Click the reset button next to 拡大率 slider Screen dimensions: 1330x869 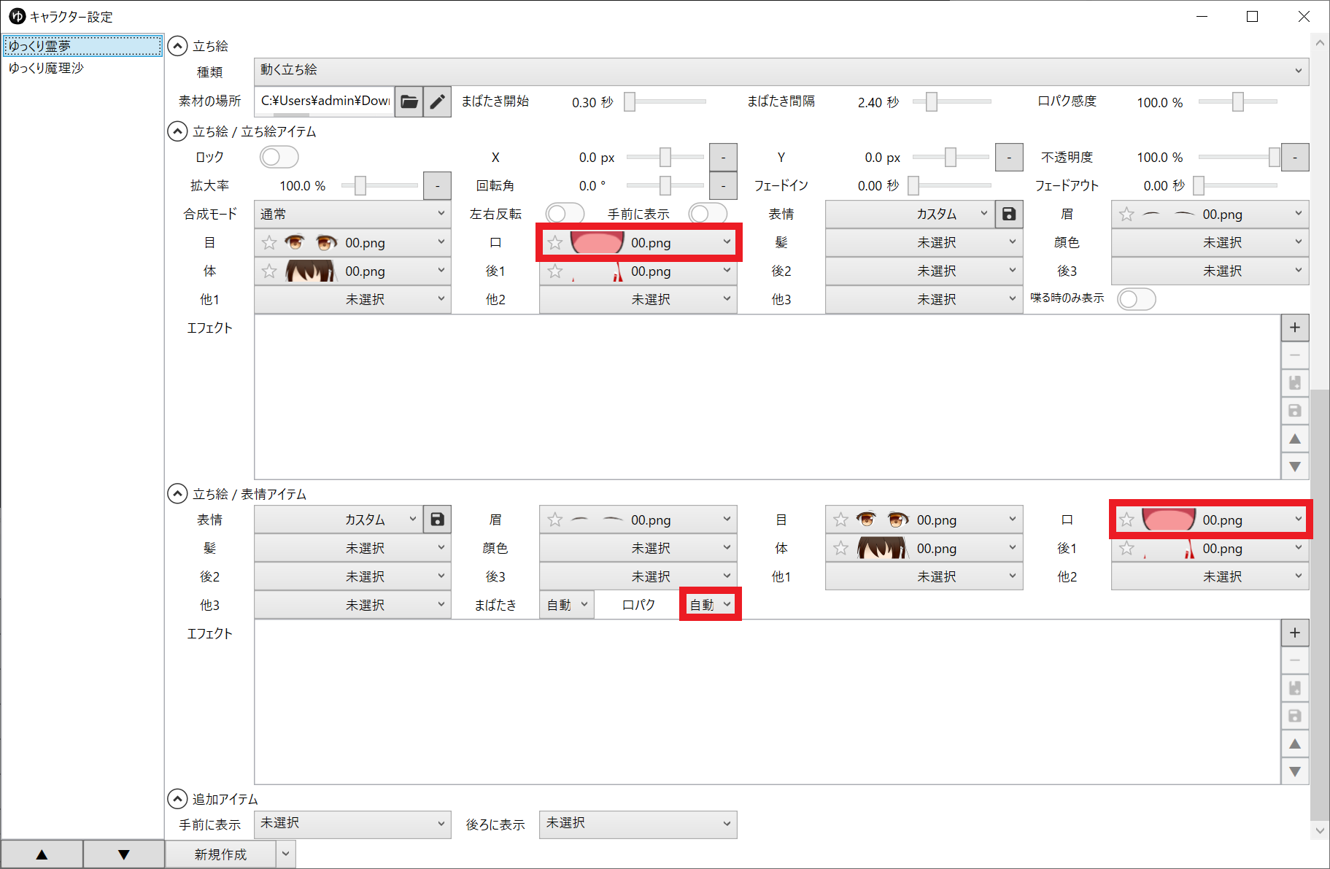click(x=437, y=185)
